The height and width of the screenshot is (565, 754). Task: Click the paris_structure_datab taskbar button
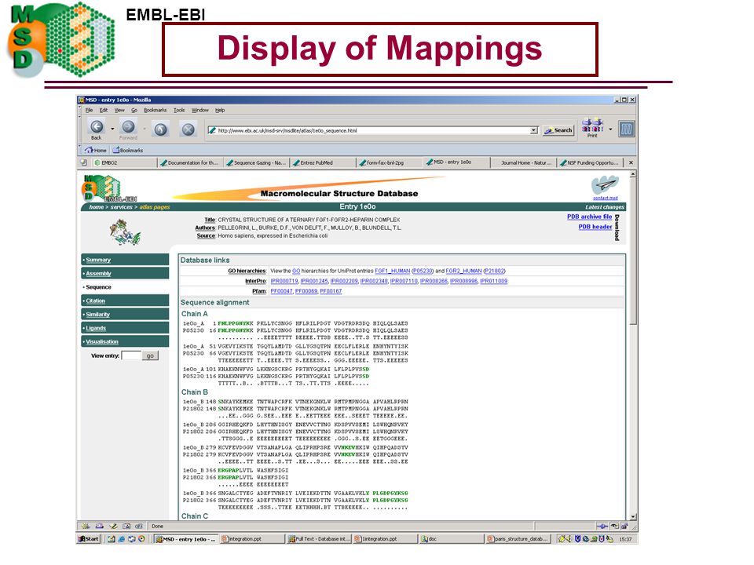click(x=518, y=539)
